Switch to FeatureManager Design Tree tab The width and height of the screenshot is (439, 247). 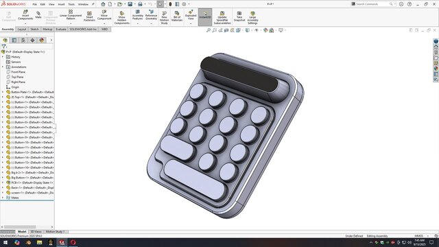5,40
